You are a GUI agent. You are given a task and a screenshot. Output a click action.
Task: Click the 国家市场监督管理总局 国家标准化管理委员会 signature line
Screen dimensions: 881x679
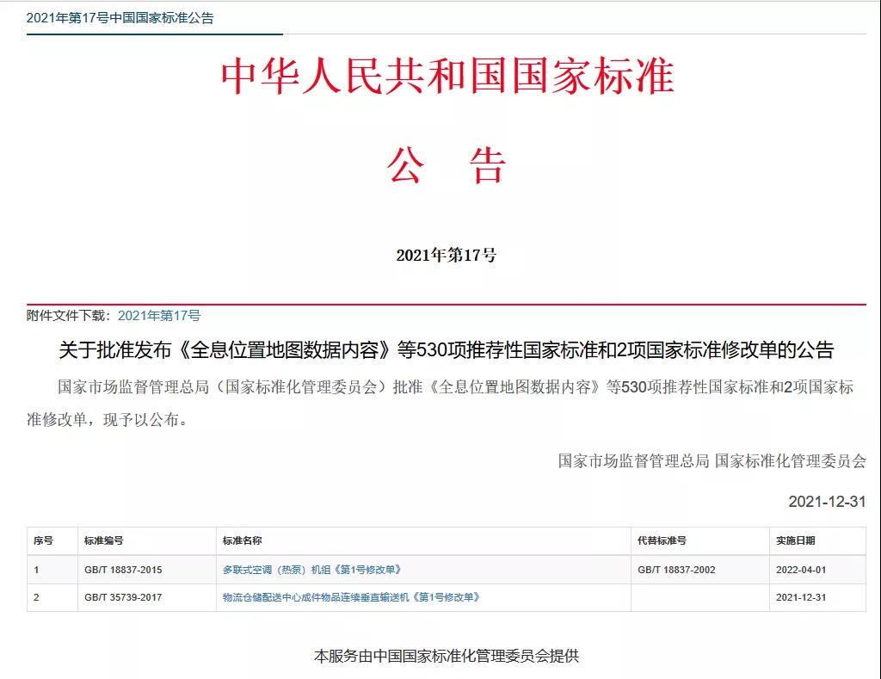[x=712, y=460]
